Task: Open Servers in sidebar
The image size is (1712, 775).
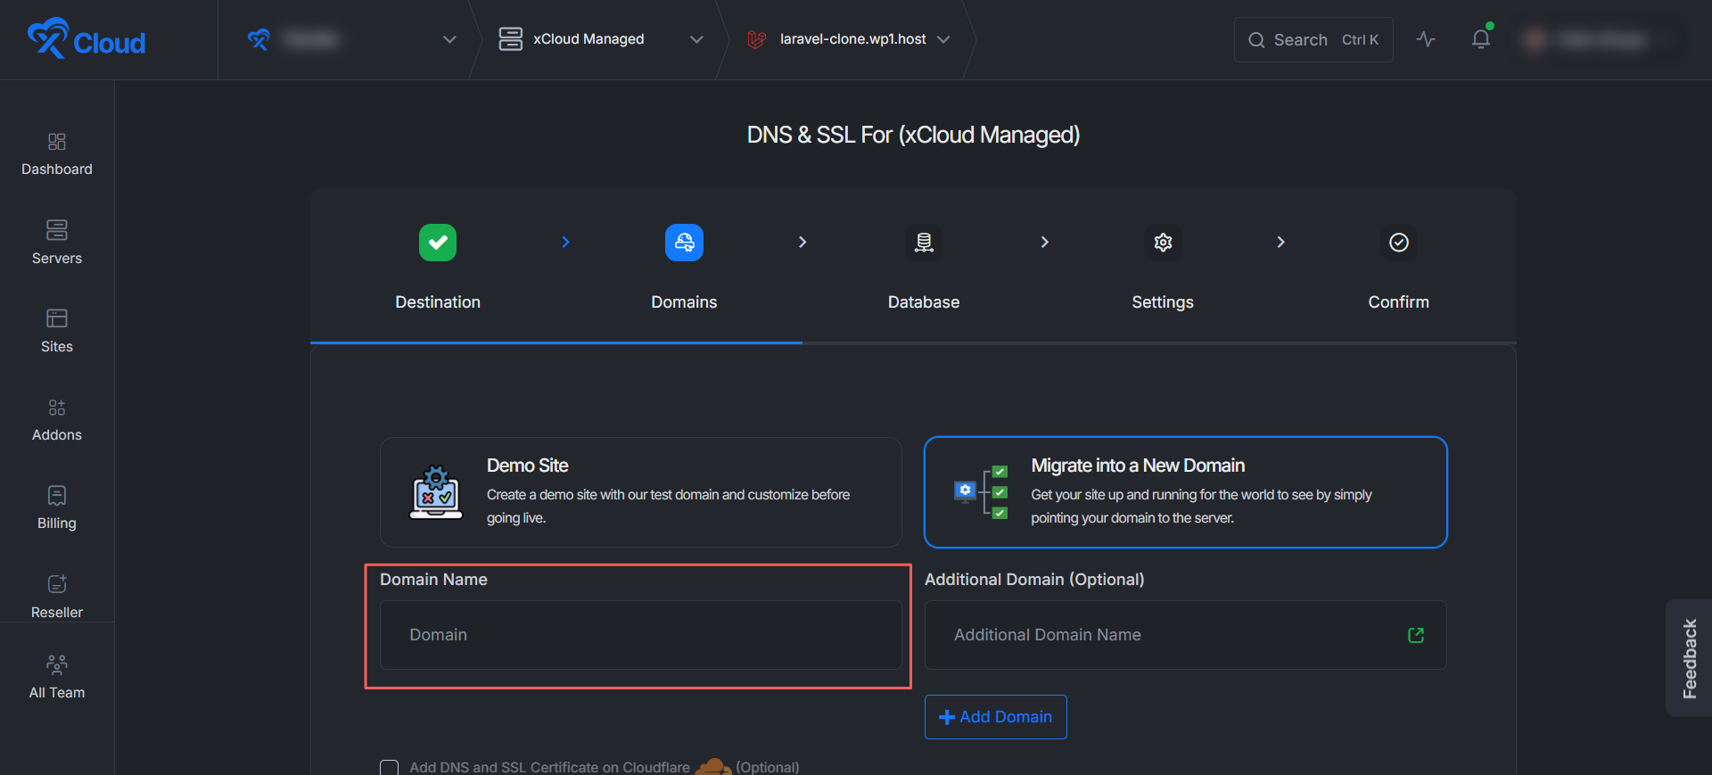Action: pos(57,243)
